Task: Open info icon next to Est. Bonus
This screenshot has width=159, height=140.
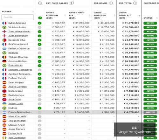Action: point(111,3)
